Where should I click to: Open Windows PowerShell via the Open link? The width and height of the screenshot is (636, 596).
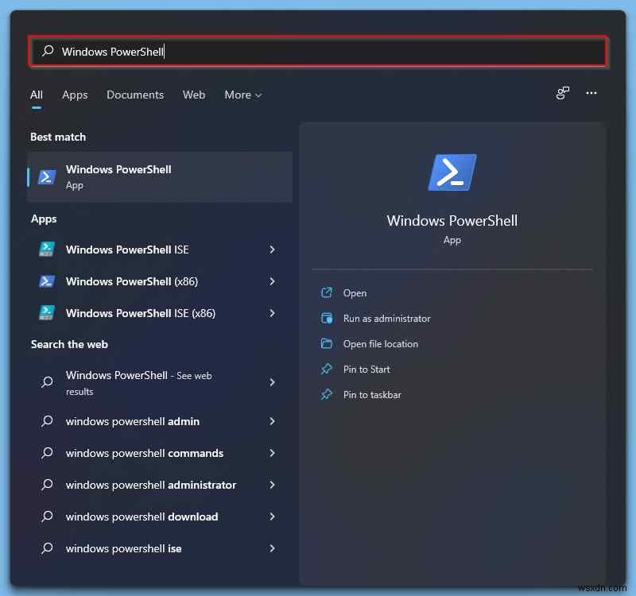(x=355, y=292)
